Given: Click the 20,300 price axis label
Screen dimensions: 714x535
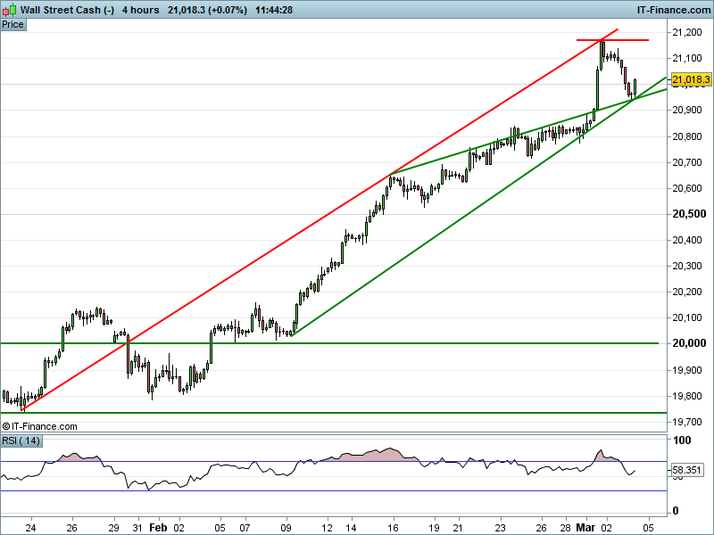Looking at the screenshot, I should click(687, 266).
